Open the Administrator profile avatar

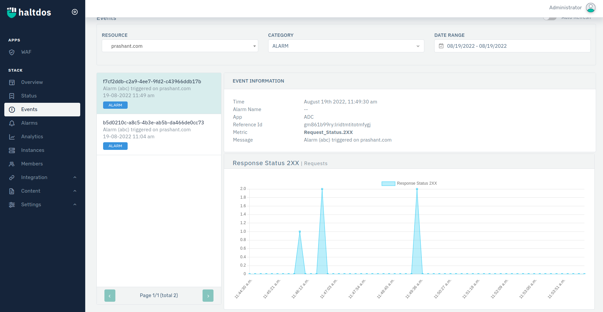(591, 8)
